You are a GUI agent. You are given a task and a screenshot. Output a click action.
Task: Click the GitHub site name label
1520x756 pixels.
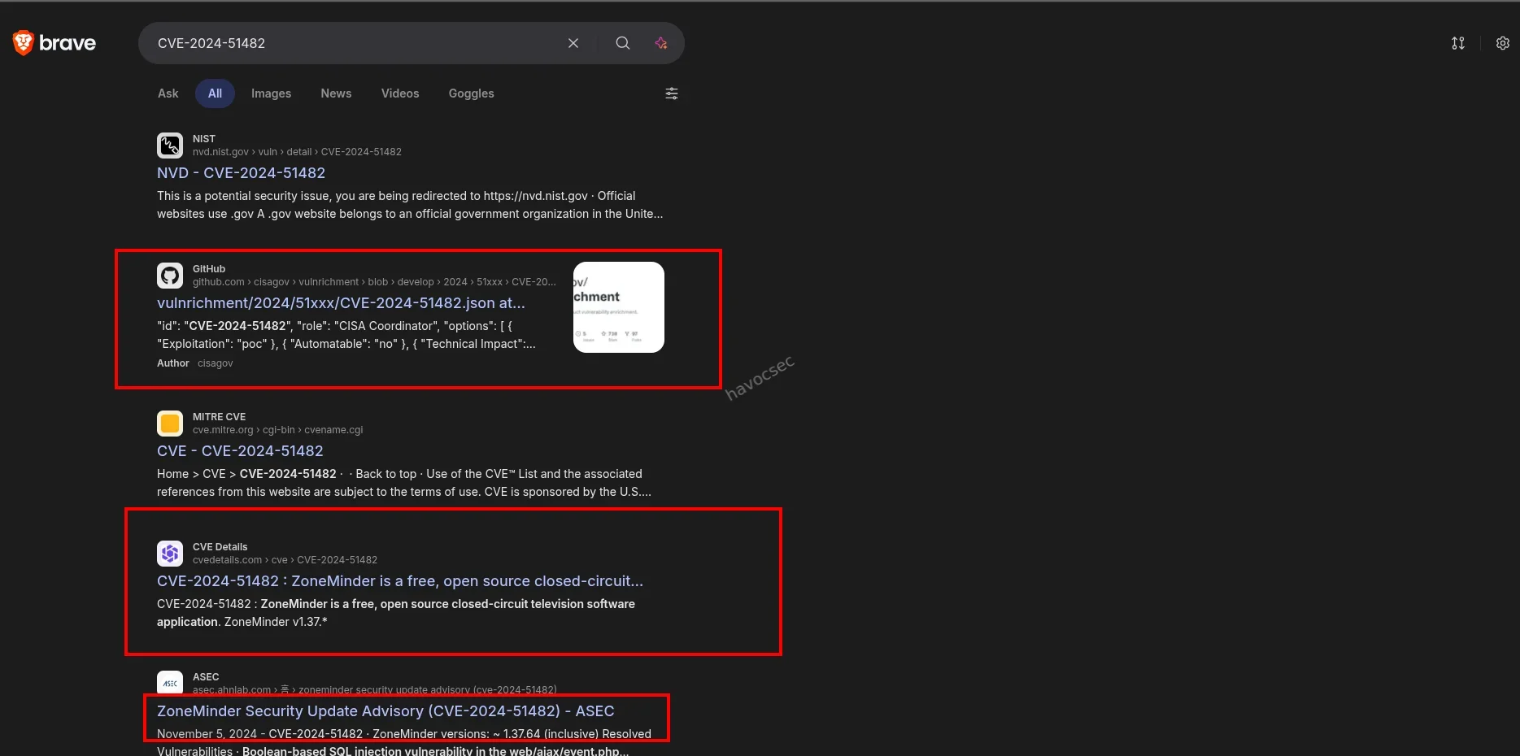point(209,269)
